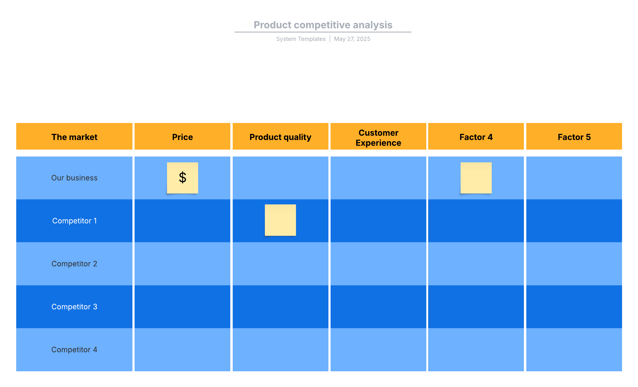Click the Factor 5 column header
This screenshot has width=638, height=387.
click(574, 137)
